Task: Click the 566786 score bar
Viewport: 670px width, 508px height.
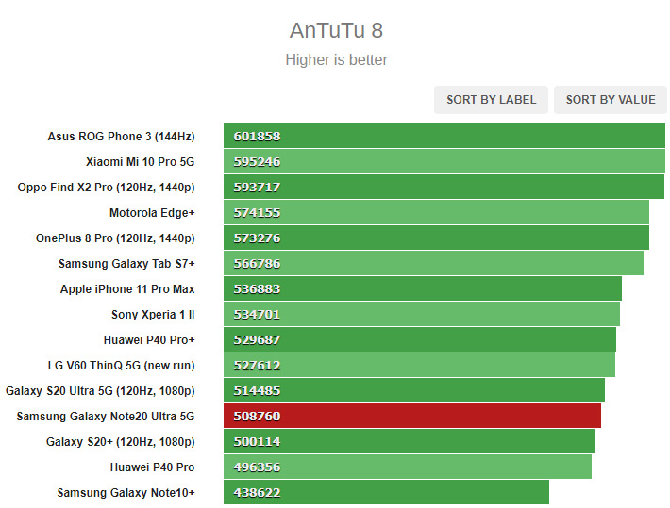Action: click(x=434, y=263)
